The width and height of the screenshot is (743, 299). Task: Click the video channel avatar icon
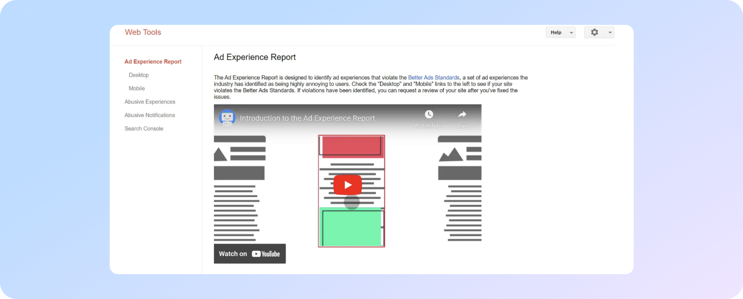(x=227, y=118)
